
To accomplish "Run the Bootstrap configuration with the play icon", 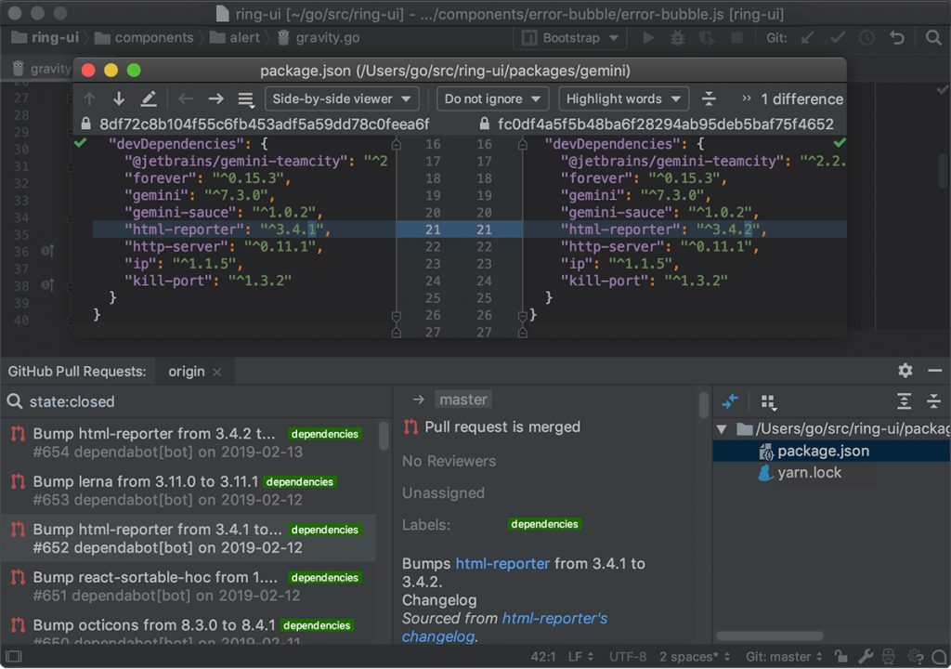I will pyautogui.click(x=647, y=38).
